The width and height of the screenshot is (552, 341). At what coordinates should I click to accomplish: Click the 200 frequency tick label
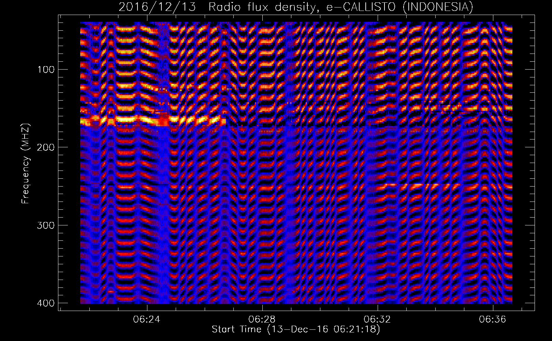(x=45, y=147)
